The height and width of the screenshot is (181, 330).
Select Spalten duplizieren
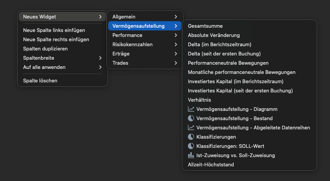point(45,49)
